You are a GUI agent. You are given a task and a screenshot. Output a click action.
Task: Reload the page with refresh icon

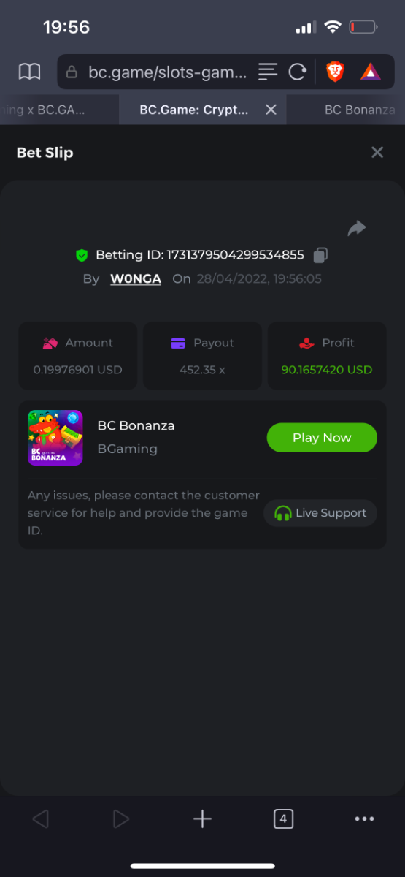coord(297,72)
